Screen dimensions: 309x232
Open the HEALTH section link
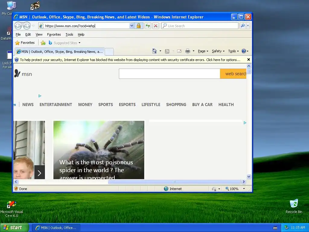pos(226,105)
